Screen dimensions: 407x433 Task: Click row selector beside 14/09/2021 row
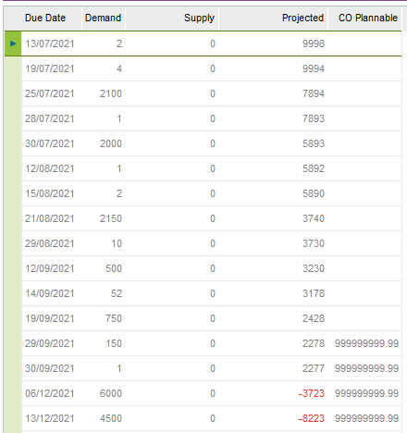13,293
